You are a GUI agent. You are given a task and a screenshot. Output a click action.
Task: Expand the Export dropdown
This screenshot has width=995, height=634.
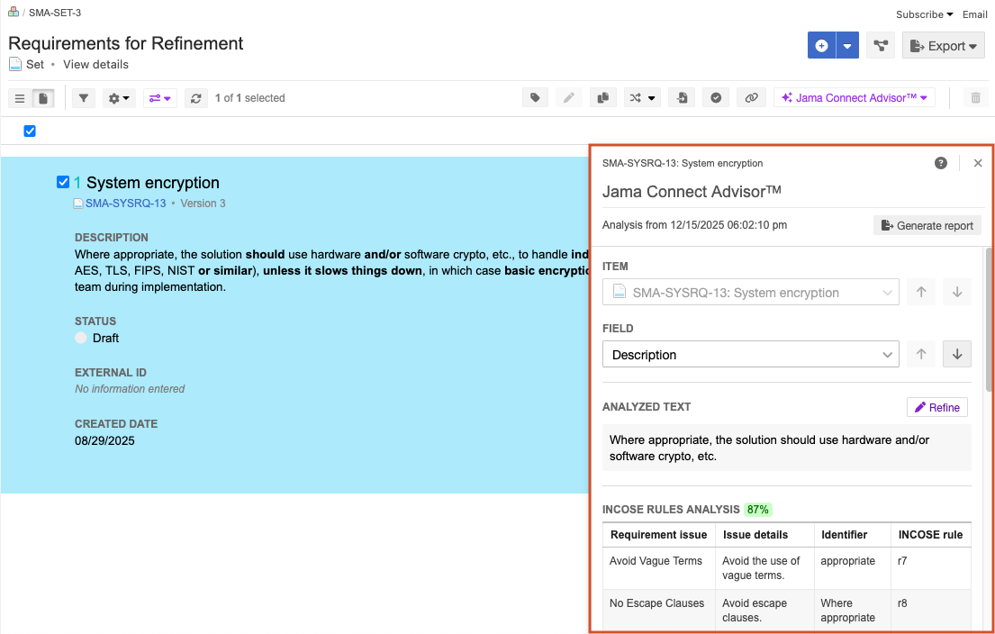pos(943,46)
